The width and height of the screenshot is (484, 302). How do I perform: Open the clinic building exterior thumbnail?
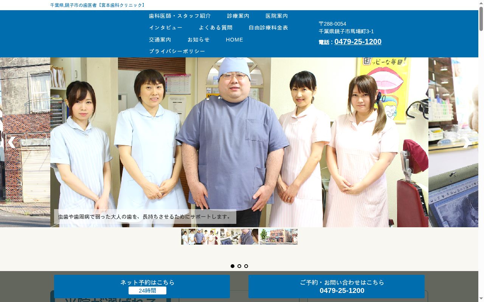pyautogui.click(x=279, y=237)
